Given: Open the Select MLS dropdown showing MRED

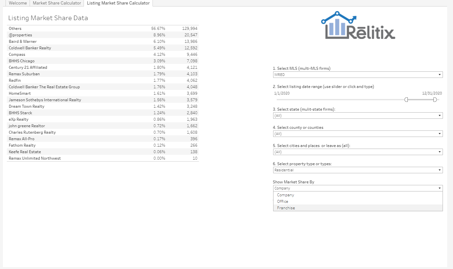Looking at the screenshot, I should point(358,75).
